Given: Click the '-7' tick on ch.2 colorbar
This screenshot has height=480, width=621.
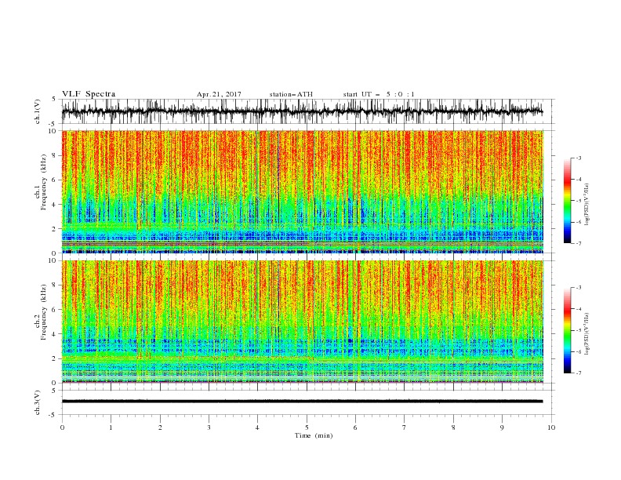Looking at the screenshot, I should click(x=579, y=373).
